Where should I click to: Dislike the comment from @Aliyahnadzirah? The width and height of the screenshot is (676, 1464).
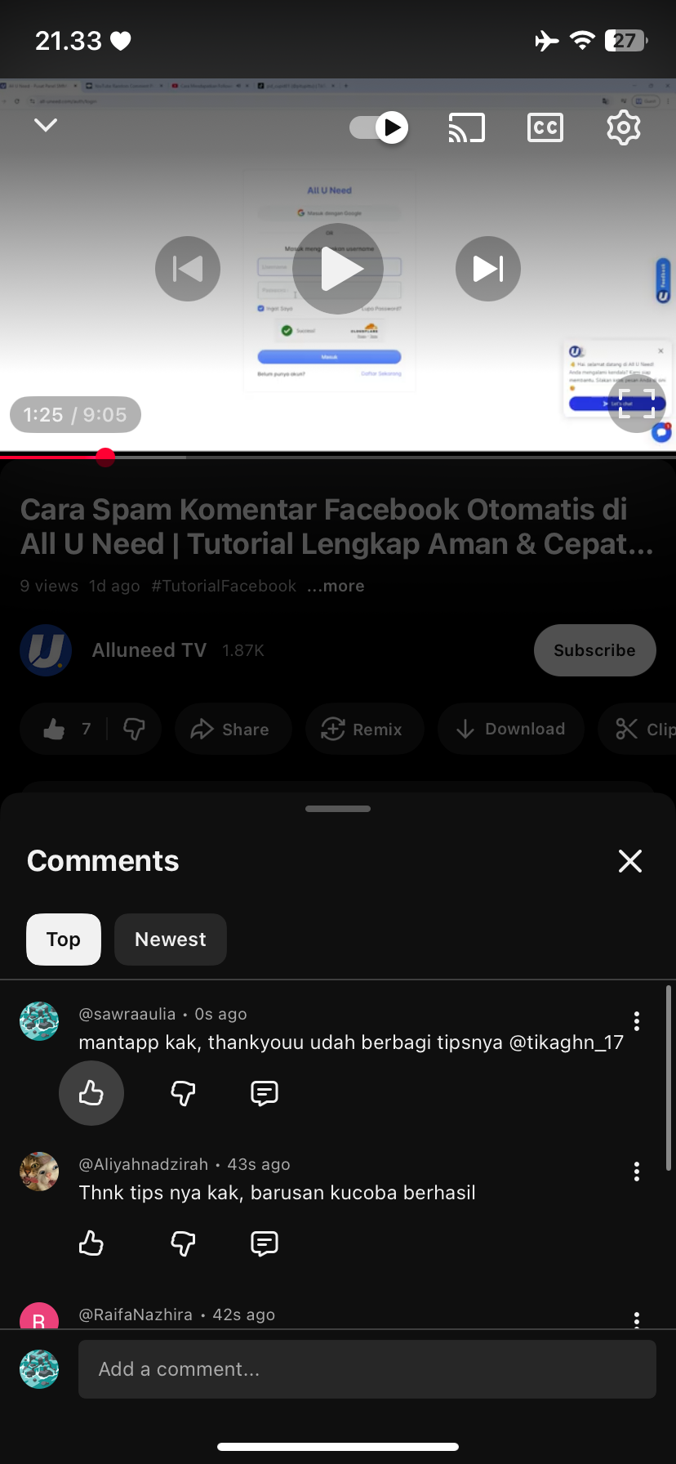(183, 1243)
